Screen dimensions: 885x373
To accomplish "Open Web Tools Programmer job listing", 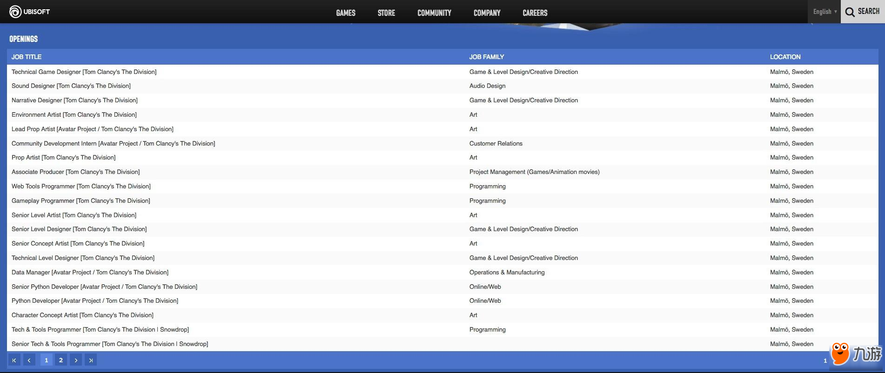I will point(81,186).
